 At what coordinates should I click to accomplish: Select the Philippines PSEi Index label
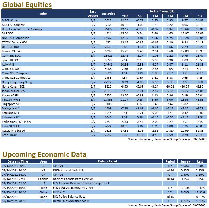[17, 122]
